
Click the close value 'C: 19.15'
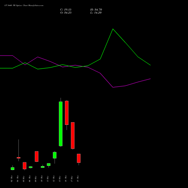point(66,10)
